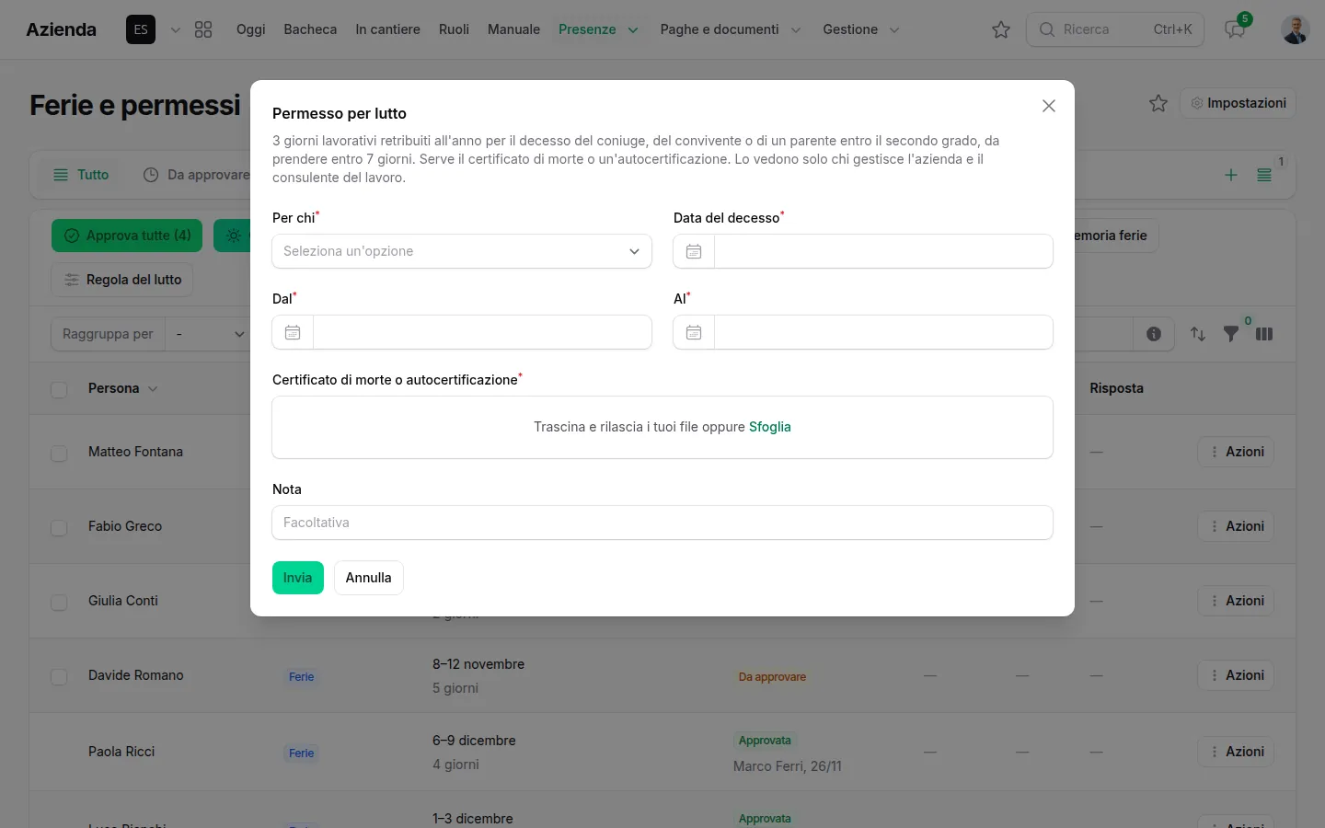Open the column layout icon

pyautogui.click(x=1264, y=334)
